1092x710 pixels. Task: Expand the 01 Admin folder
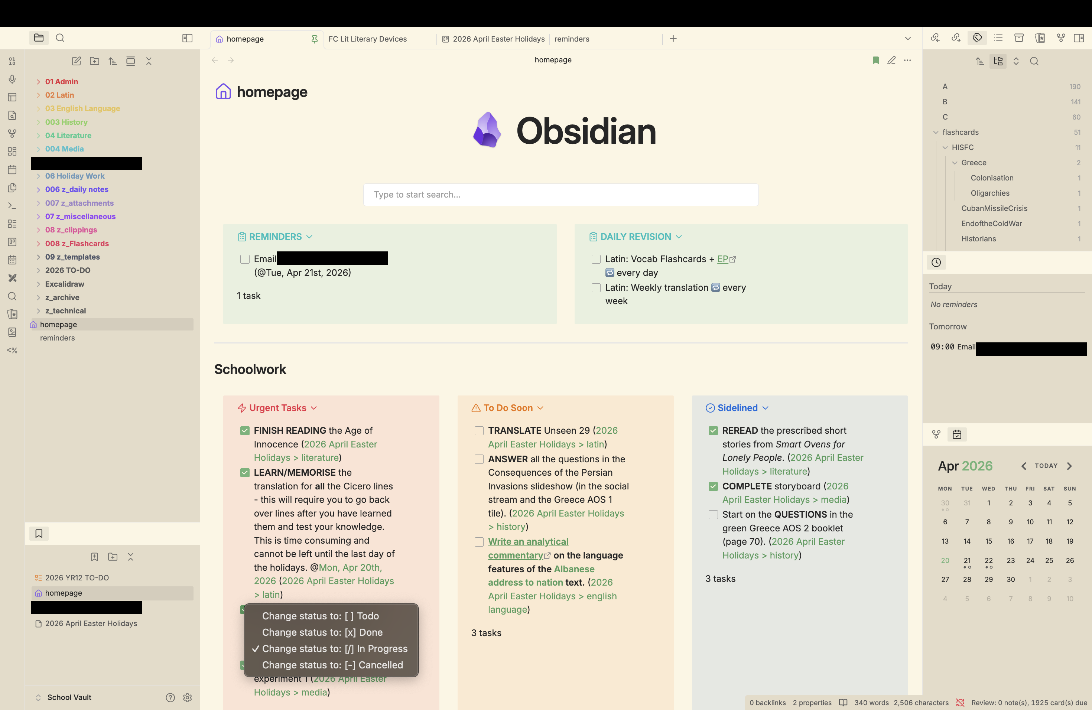pos(39,82)
